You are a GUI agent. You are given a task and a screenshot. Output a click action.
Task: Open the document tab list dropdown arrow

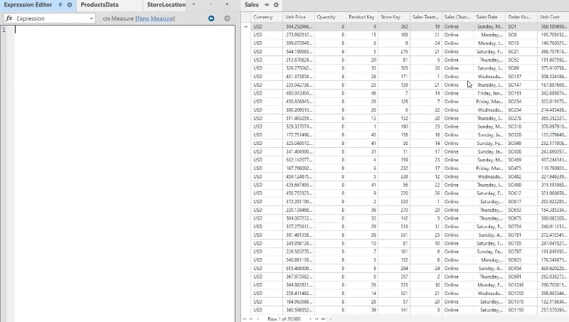pyautogui.click(x=193, y=4)
